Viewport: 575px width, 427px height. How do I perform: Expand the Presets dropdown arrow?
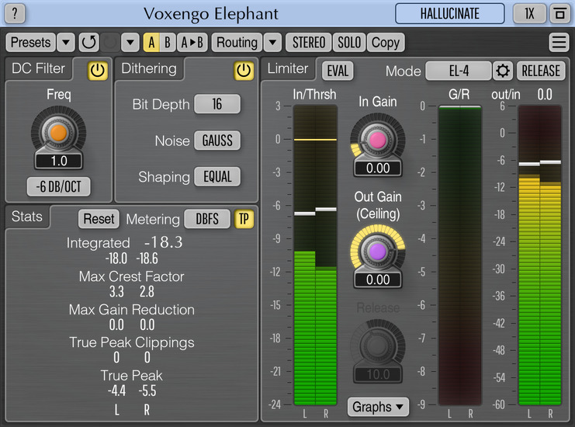point(66,43)
